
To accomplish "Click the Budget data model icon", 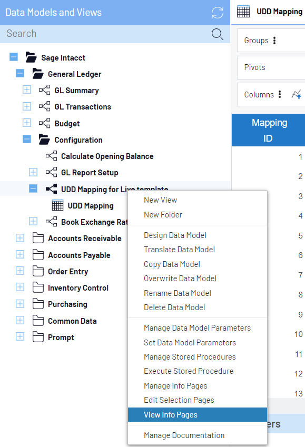I will tap(44, 123).
